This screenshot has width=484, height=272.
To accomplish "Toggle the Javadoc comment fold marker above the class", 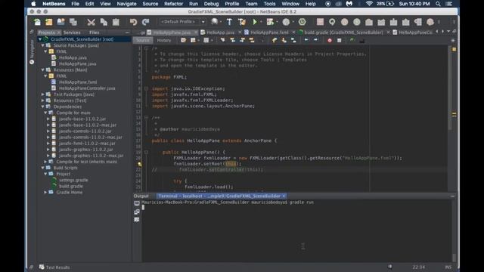I will coord(146,118).
